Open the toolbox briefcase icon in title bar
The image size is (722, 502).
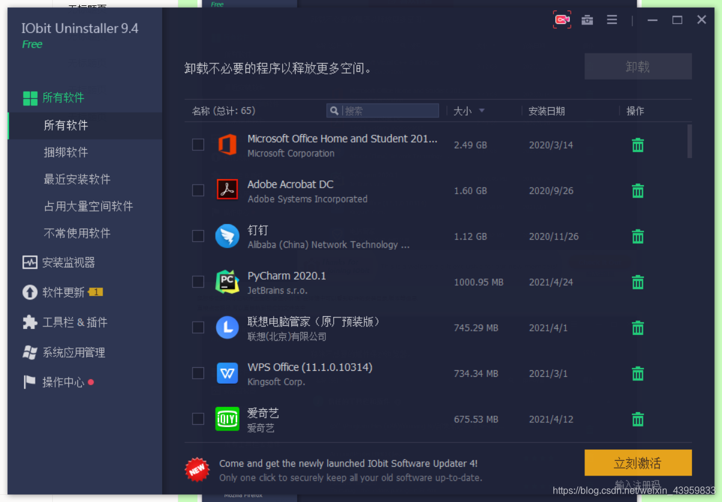(x=588, y=20)
